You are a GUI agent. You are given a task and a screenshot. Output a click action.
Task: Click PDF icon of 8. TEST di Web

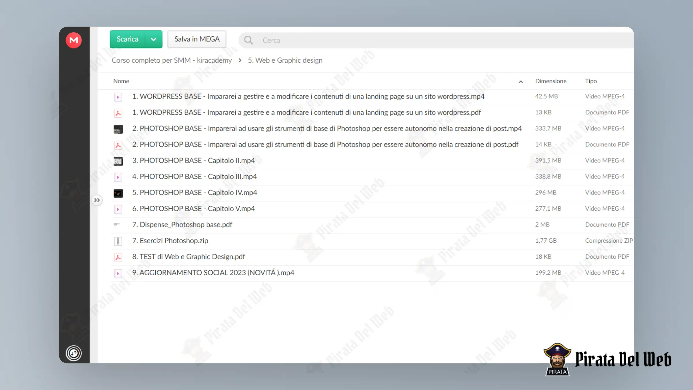(118, 257)
